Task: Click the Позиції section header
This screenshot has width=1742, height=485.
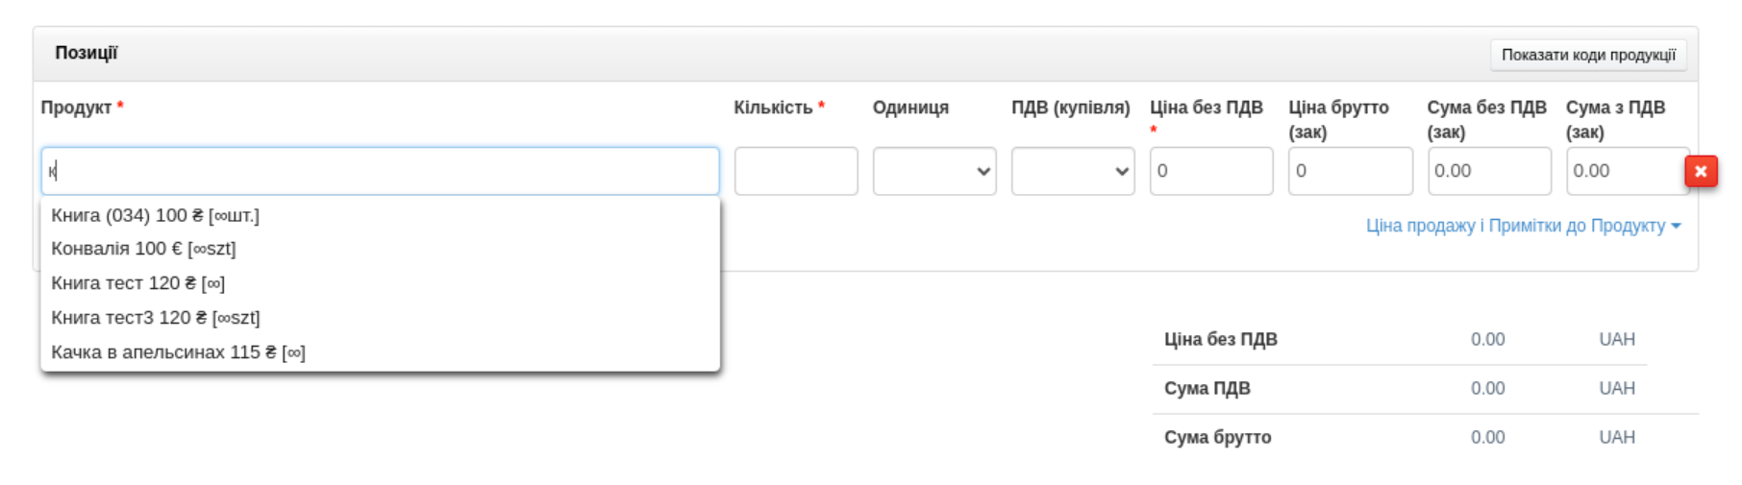Action: (86, 53)
